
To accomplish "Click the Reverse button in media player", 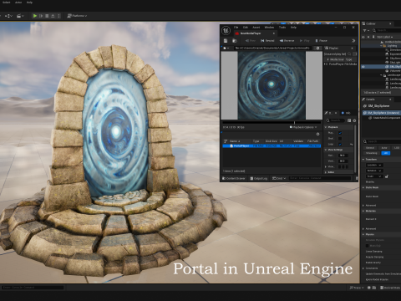I will (287, 41).
